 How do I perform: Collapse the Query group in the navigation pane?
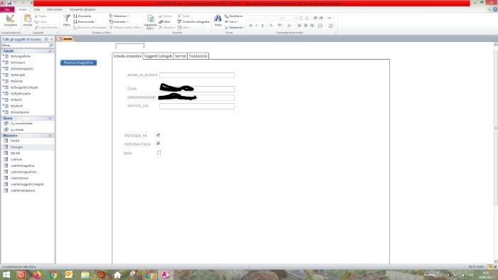pos(50,118)
